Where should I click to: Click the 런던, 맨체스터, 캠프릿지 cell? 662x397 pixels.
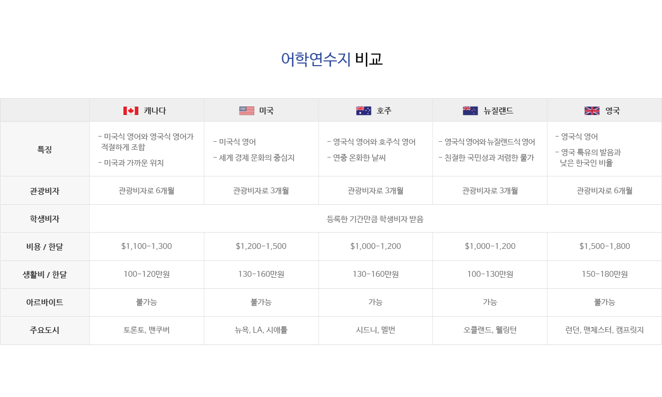(x=605, y=330)
